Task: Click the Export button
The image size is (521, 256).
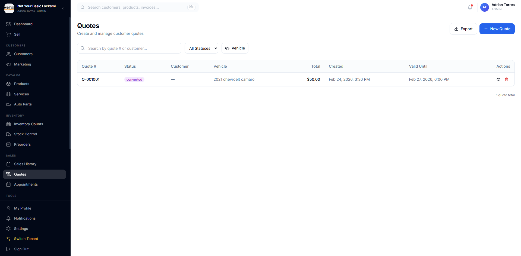Action: (x=463, y=29)
